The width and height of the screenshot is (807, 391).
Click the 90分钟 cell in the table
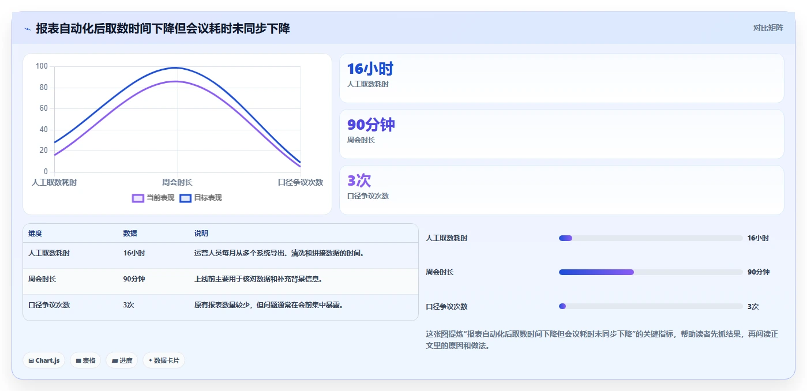pos(134,279)
